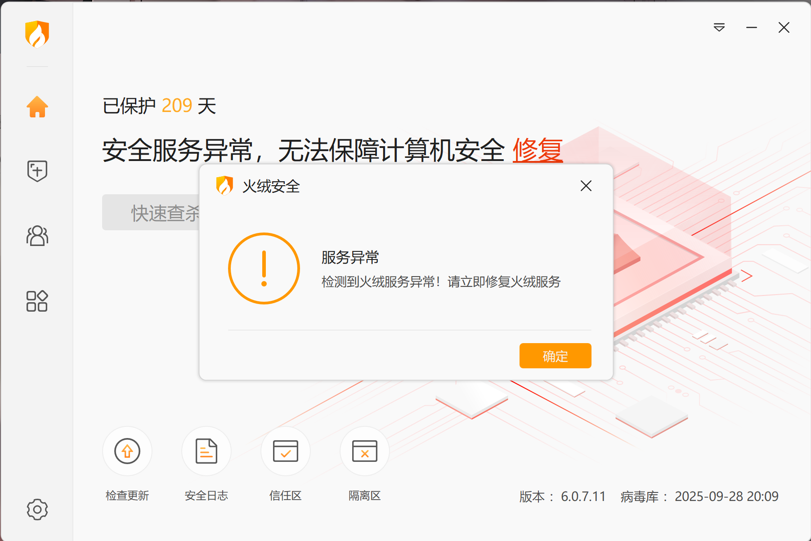Open 隔离区 quarantine icon

[365, 451]
